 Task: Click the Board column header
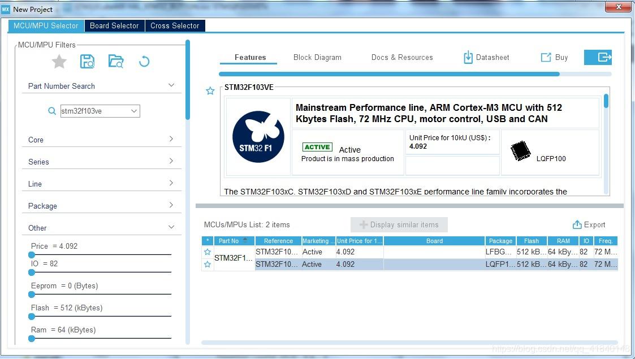(434, 241)
